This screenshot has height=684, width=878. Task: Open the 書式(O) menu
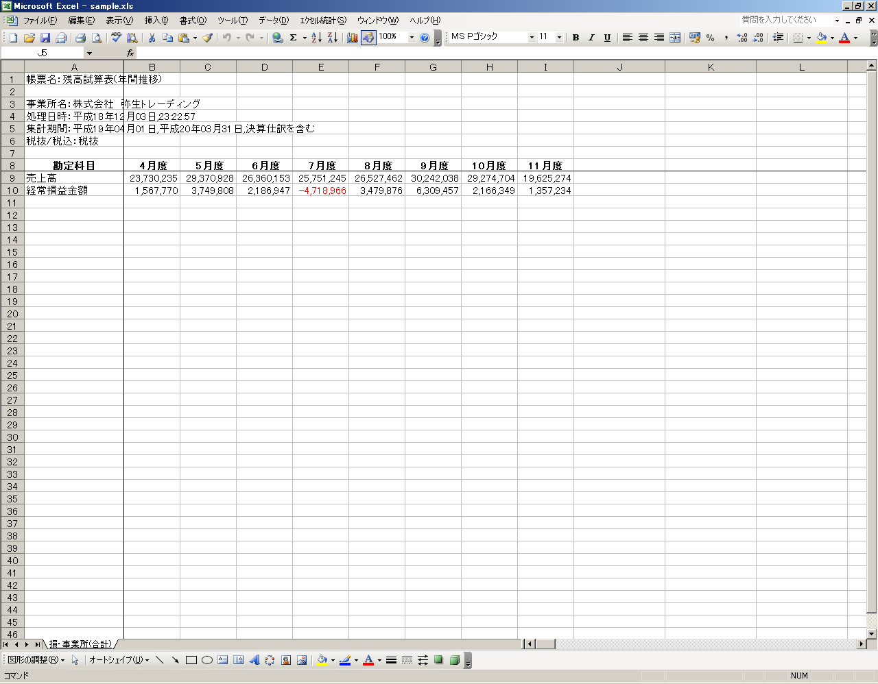point(193,21)
